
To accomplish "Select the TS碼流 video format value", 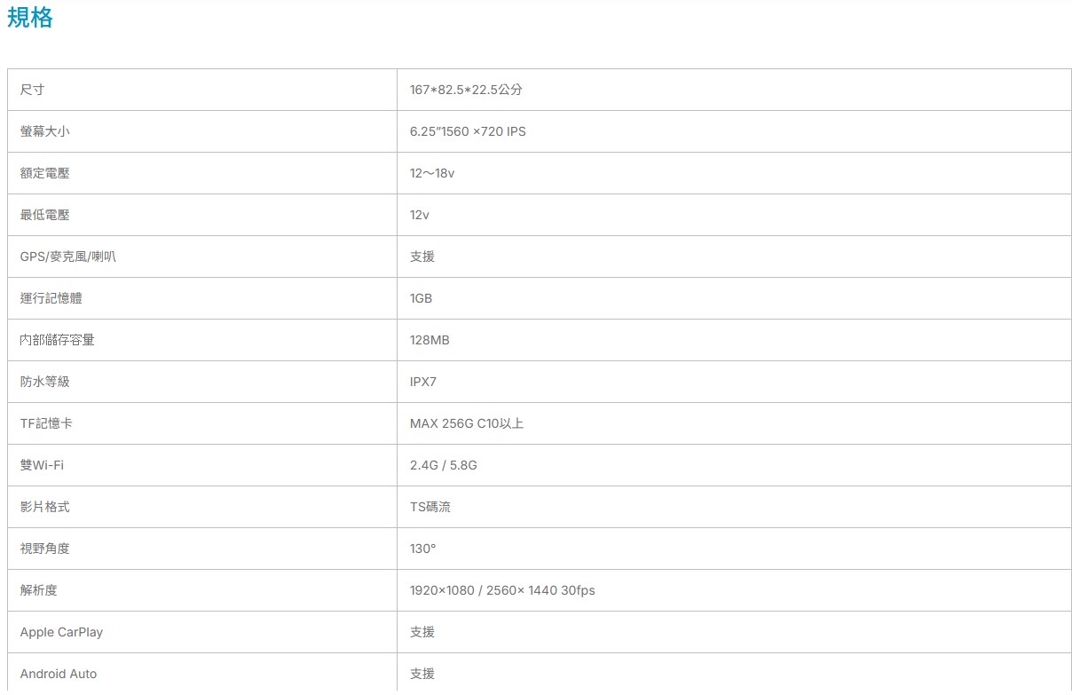I will 430,507.
